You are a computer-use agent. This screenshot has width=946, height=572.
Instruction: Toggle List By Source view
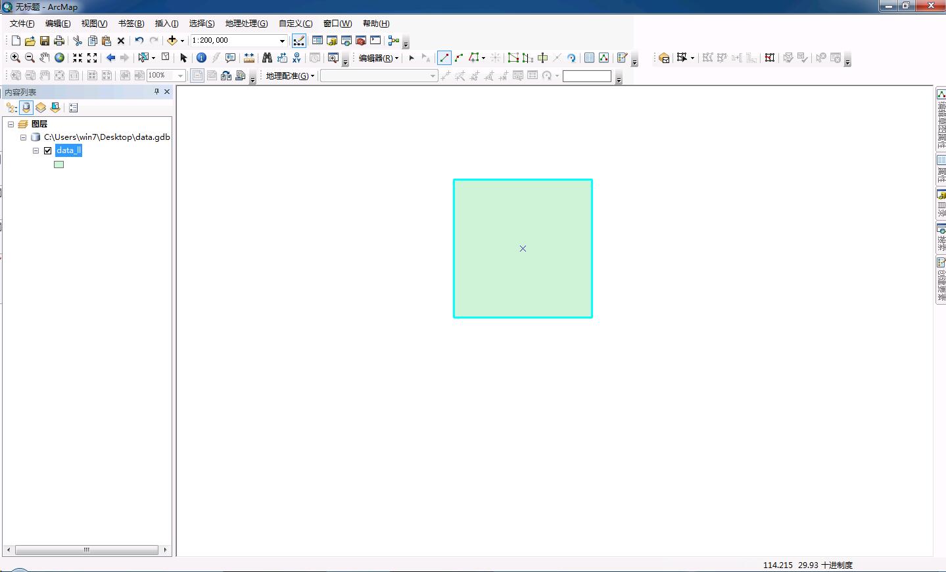coord(26,108)
